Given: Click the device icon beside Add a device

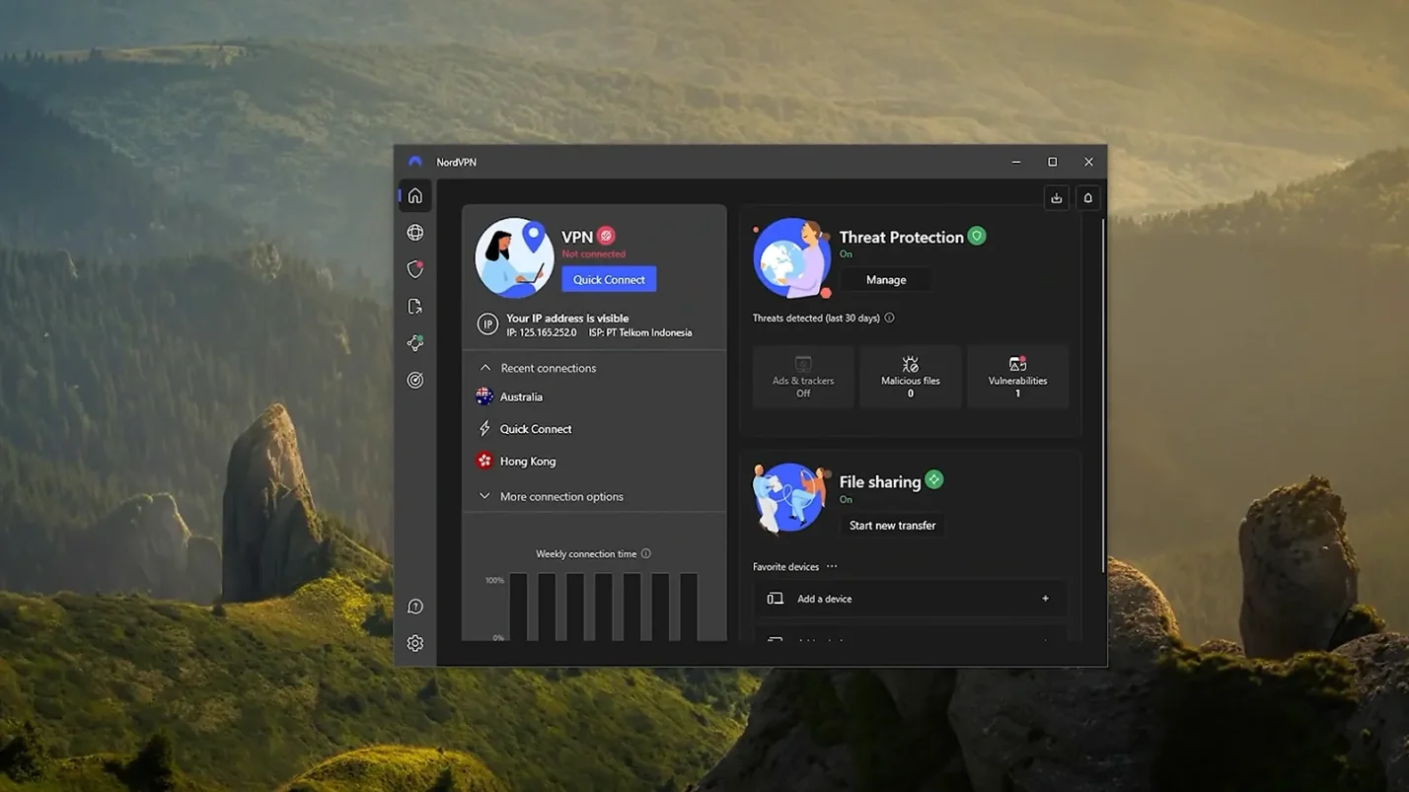Looking at the screenshot, I should (x=776, y=599).
